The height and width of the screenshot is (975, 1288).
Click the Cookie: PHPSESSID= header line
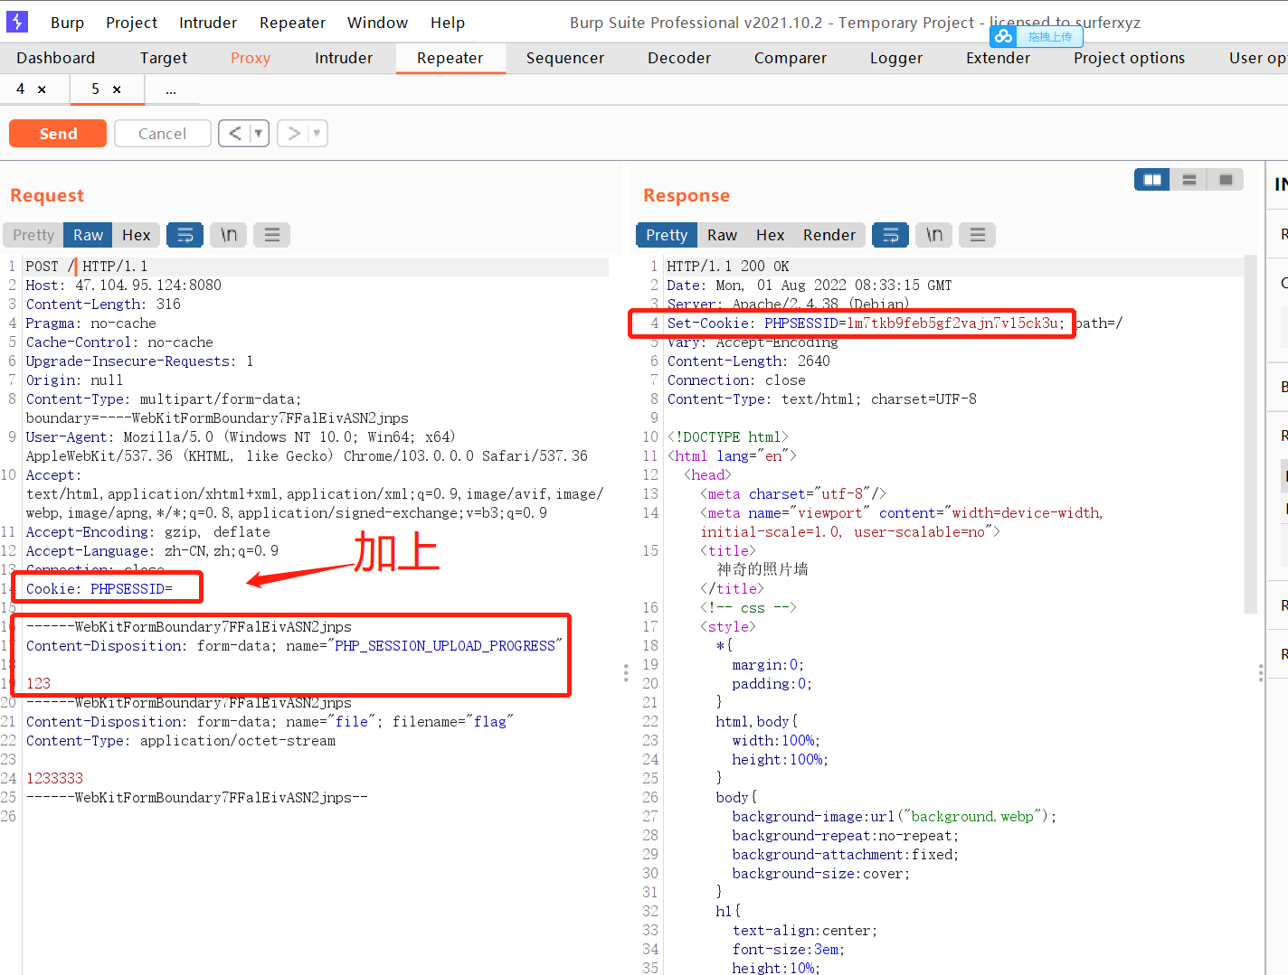[x=99, y=589]
